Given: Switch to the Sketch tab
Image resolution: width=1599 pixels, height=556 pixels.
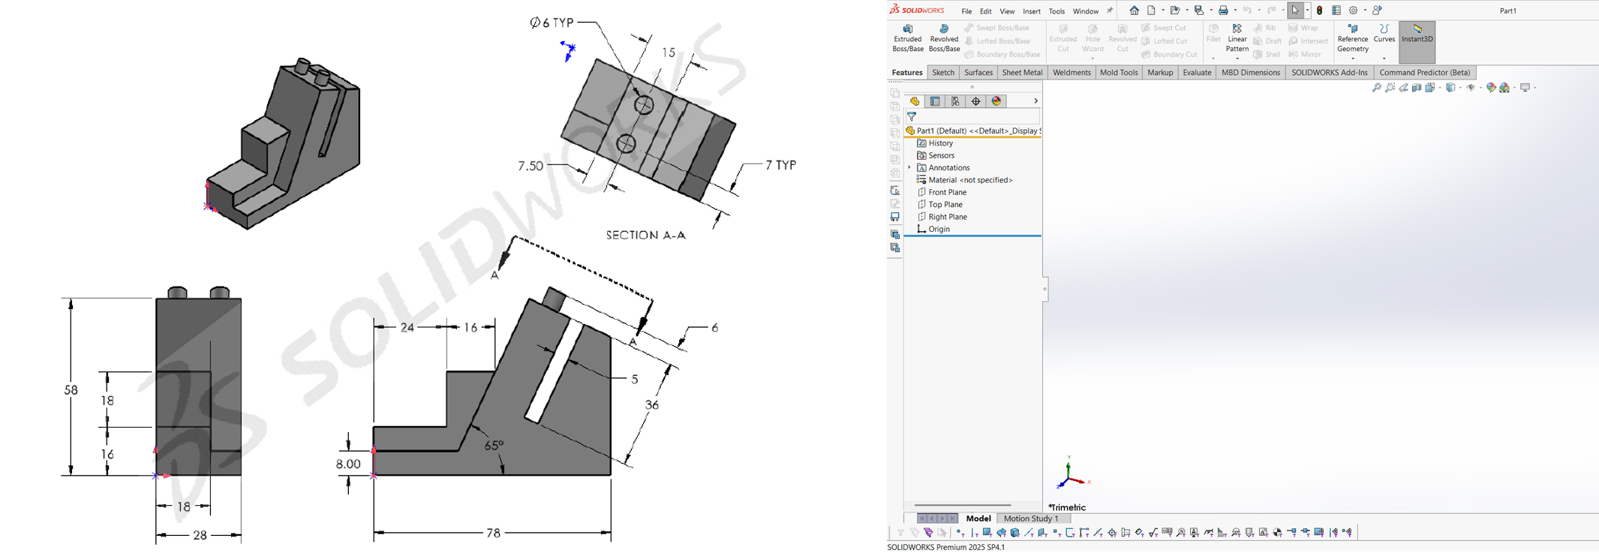Looking at the screenshot, I should point(943,73).
